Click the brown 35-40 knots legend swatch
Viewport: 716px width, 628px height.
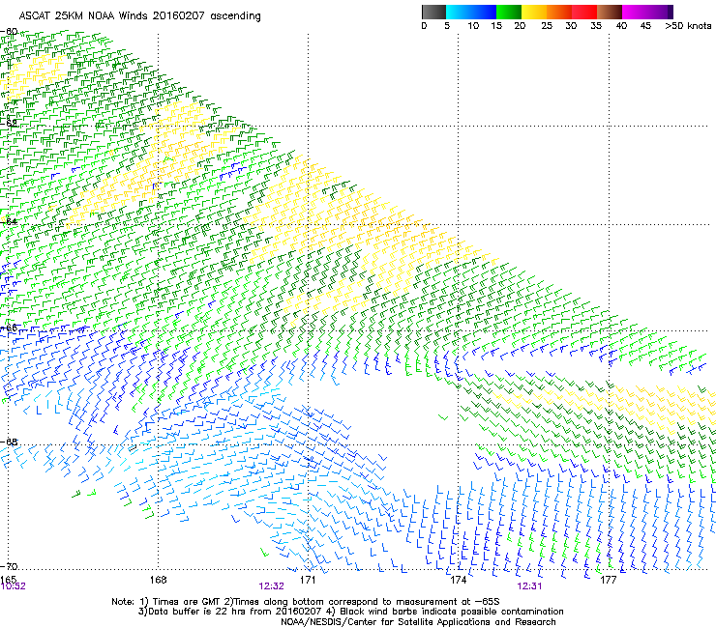(x=610, y=12)
